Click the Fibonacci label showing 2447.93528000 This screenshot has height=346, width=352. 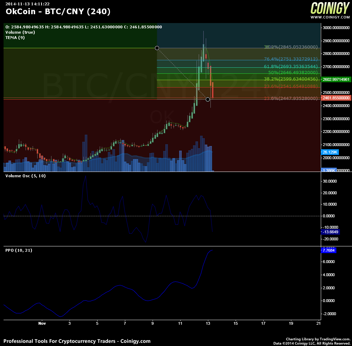pos(291,98)
